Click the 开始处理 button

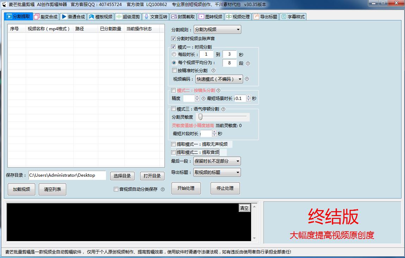click(186, 188)
